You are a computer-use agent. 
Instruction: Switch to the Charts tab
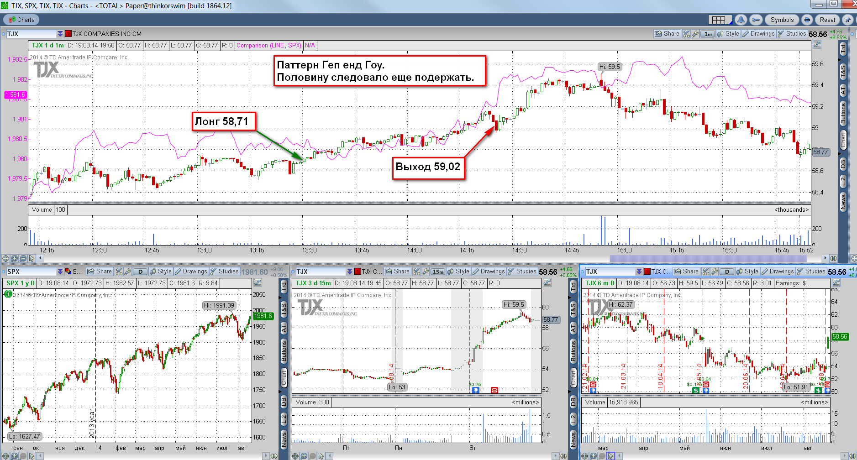[x=21, y=20]
